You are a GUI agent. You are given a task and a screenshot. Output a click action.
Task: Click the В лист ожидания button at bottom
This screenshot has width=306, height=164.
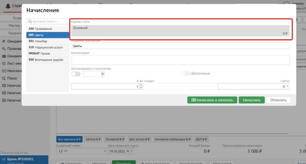click(x=155, y=163)
